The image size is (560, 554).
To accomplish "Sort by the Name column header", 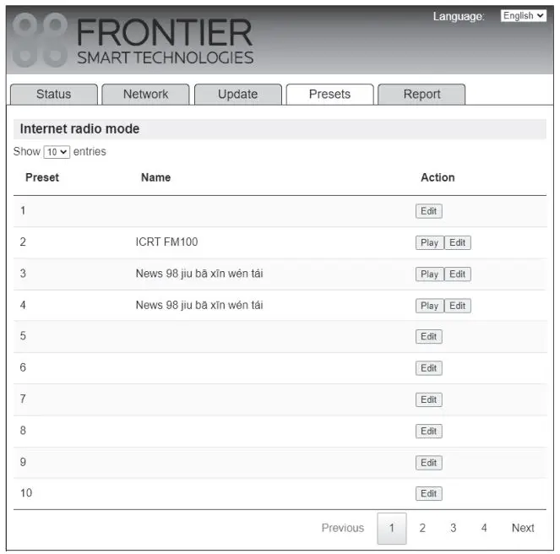I will (155, 178).
